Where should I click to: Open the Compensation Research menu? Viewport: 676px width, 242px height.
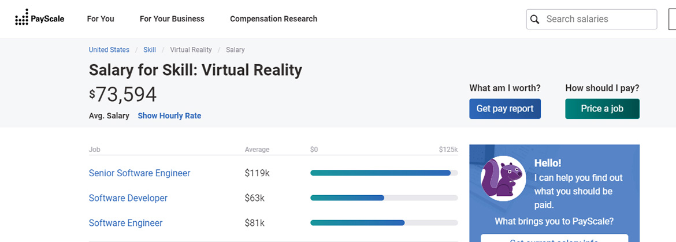point(273,18)
